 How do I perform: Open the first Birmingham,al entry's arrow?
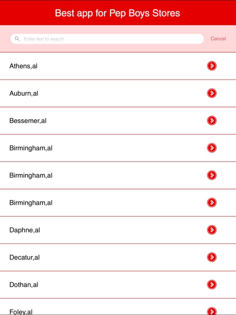coord(212,148)
